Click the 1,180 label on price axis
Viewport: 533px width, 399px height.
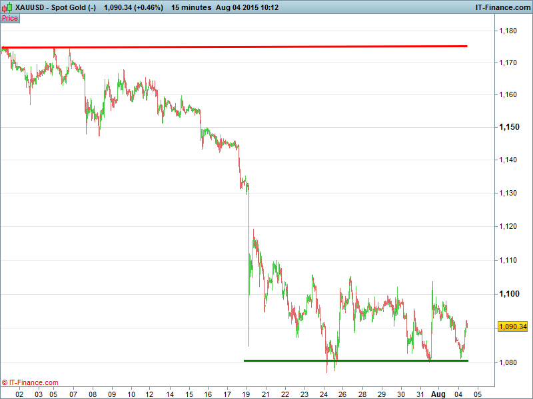pyautogui.click(x=509, y=31)
